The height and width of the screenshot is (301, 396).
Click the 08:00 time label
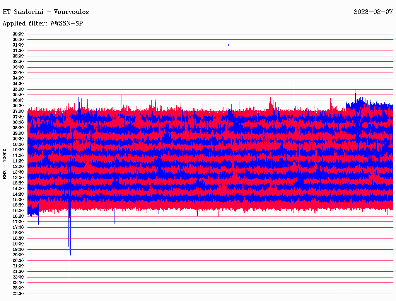click(18, 122)
